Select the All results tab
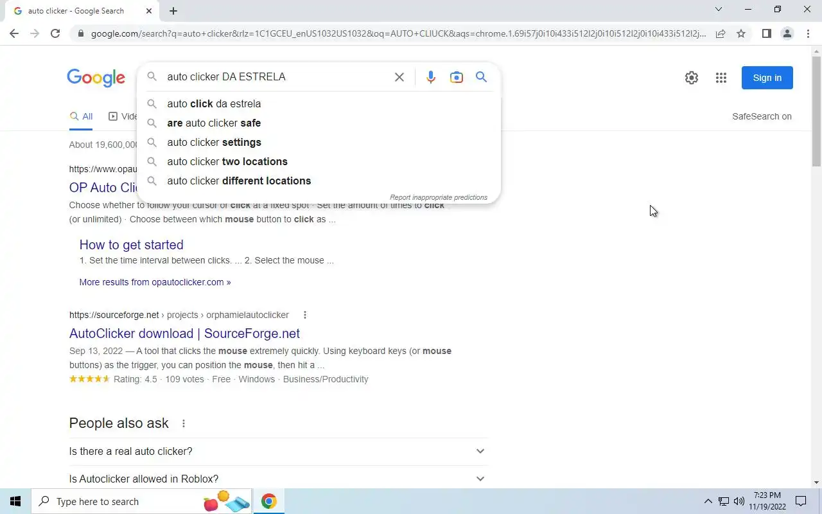The width and height of the screenshot is (822, 514). (81, 116)
